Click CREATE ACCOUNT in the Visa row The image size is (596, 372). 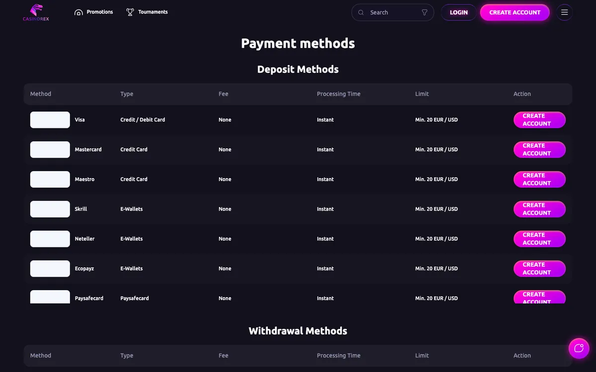point(539,120)
